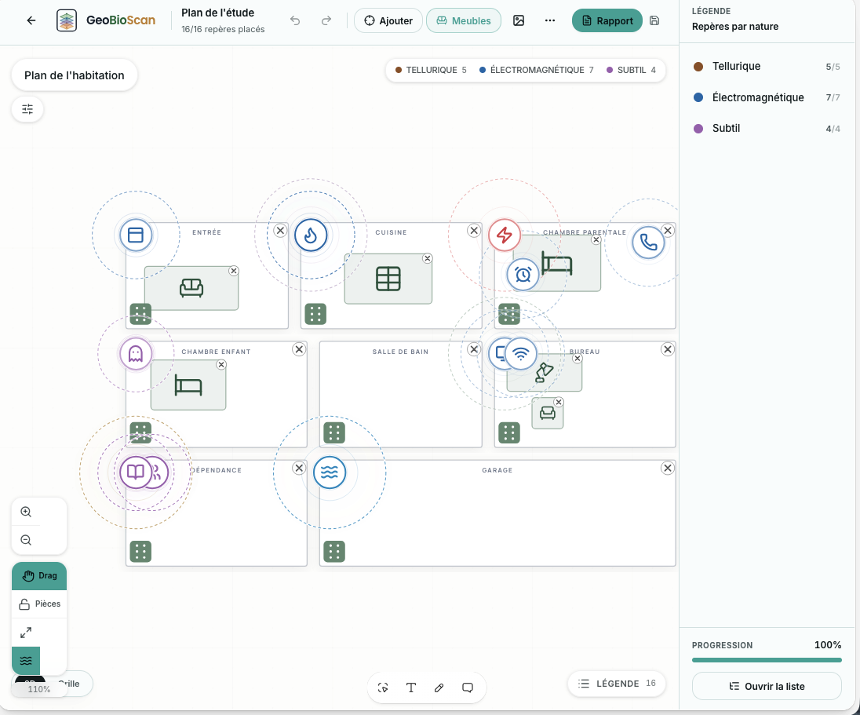Choose the lasso selection tool
The width and height of the screenshot is (860, 715).
[x=383, y=688]
